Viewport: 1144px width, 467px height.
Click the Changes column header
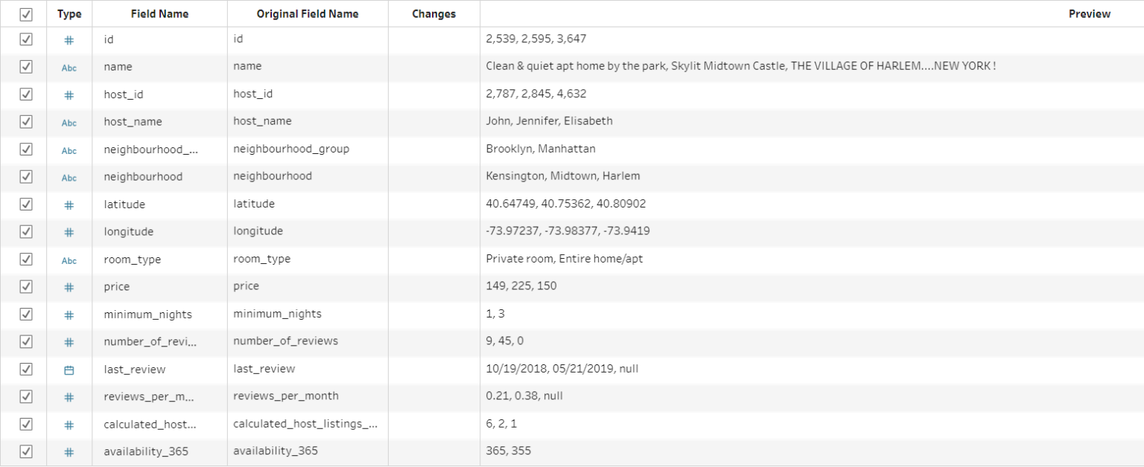pyautogui.click(x=433, y=13)
